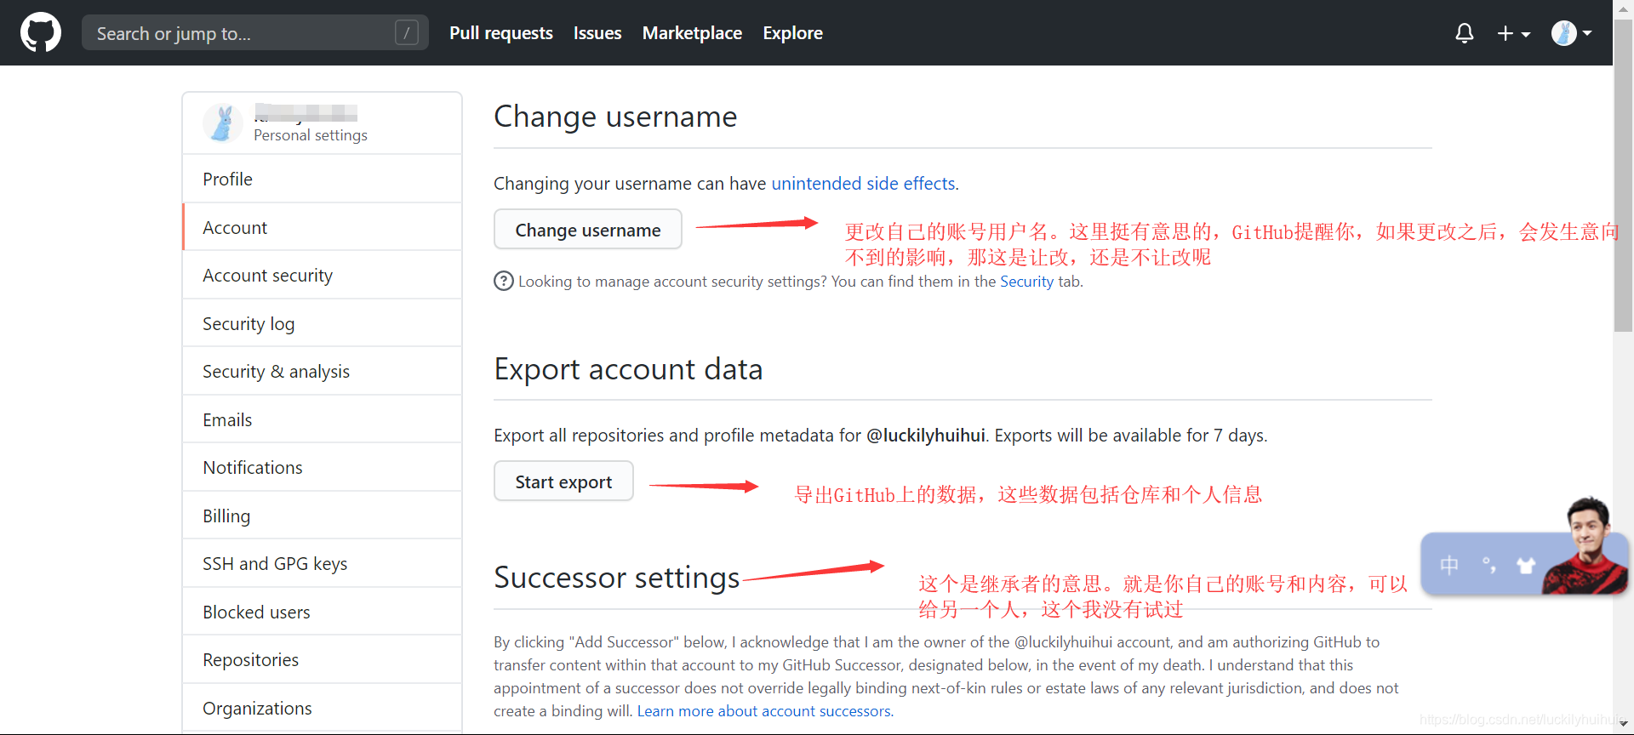The width and height of the screenshot is (1634, 735).
Task: Select Profile in settings sidebar
Action: [323, 179]
